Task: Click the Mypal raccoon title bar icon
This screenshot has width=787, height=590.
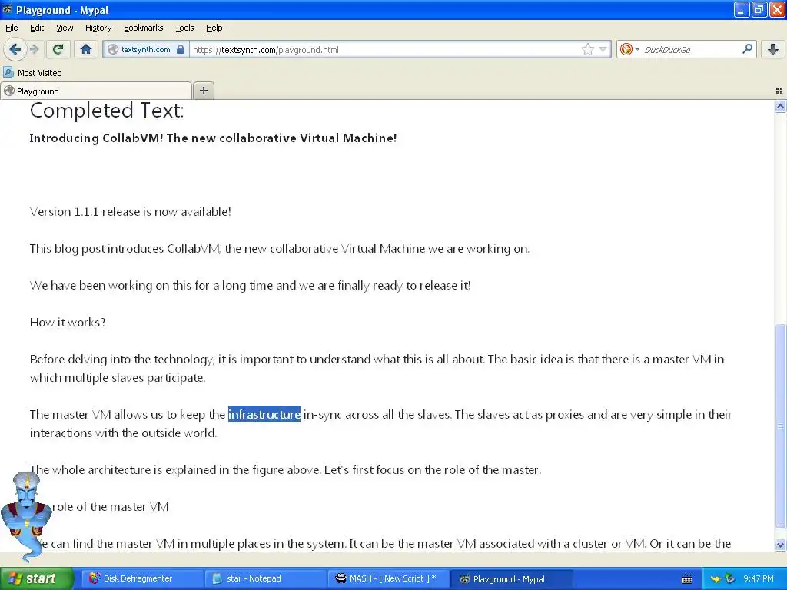Action: [8, 9]
